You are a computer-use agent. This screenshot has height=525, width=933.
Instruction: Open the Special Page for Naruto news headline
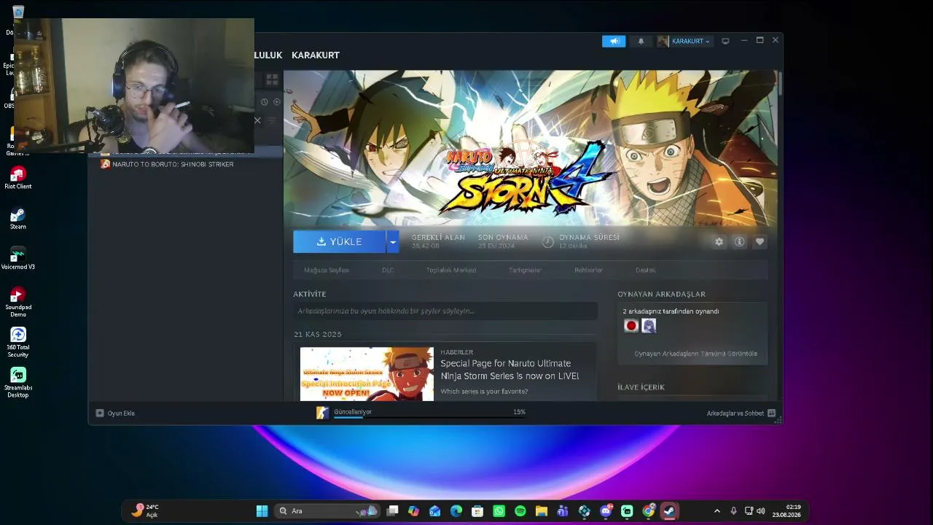point(510,370)
